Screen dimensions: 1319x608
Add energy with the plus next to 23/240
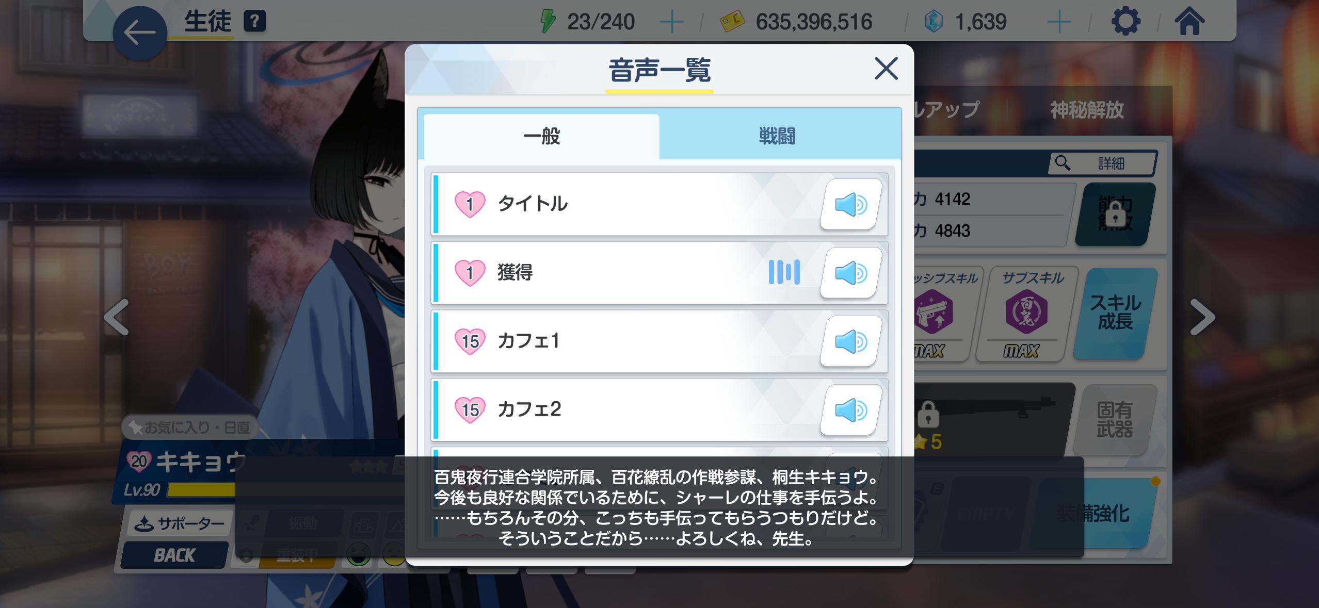671,22
